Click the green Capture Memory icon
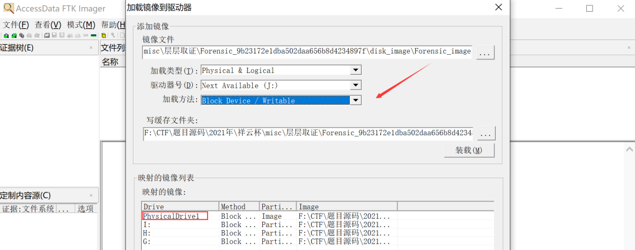Image resolution: width=635 pixels, height=250 pixels. click(x=93, y=36)
